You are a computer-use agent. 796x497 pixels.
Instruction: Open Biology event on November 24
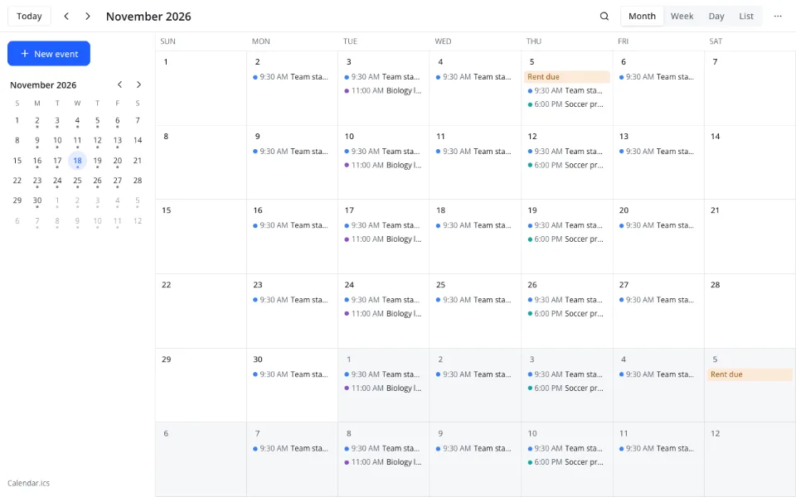click(383, 314)
